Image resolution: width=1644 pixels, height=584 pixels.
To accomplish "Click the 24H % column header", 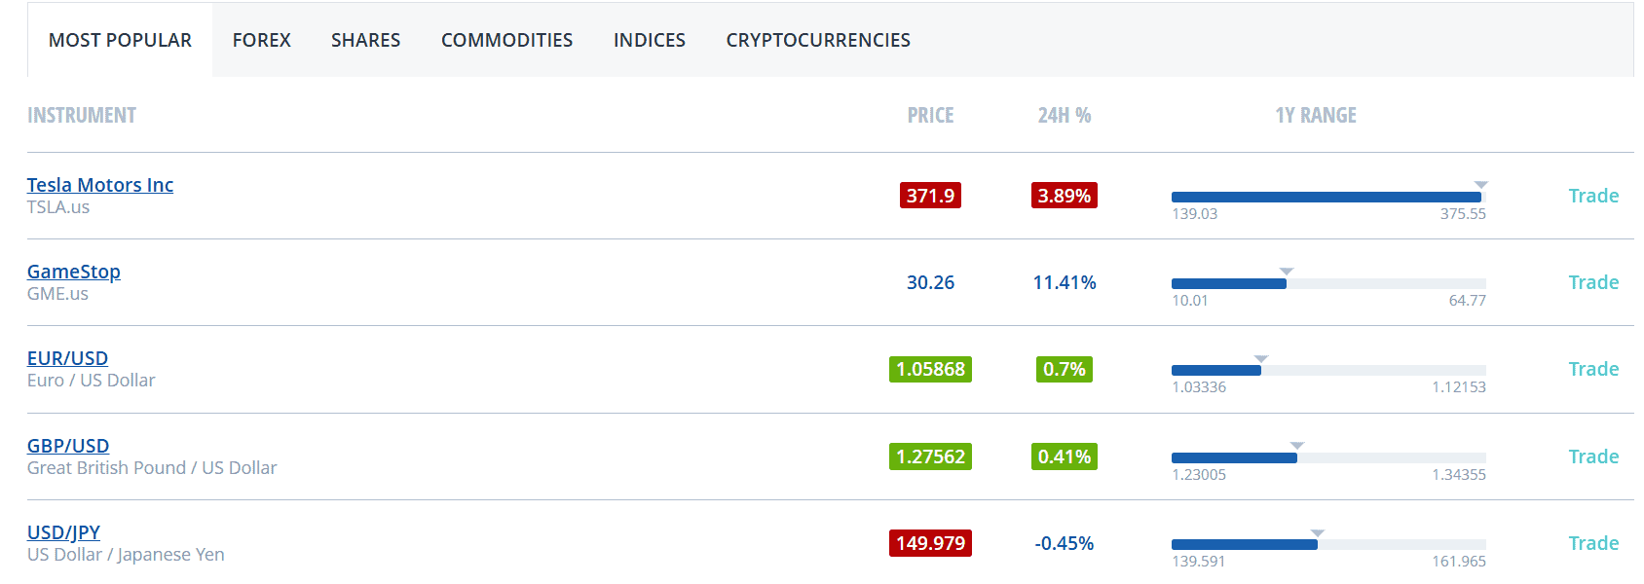I will (x=1065, y=115).
